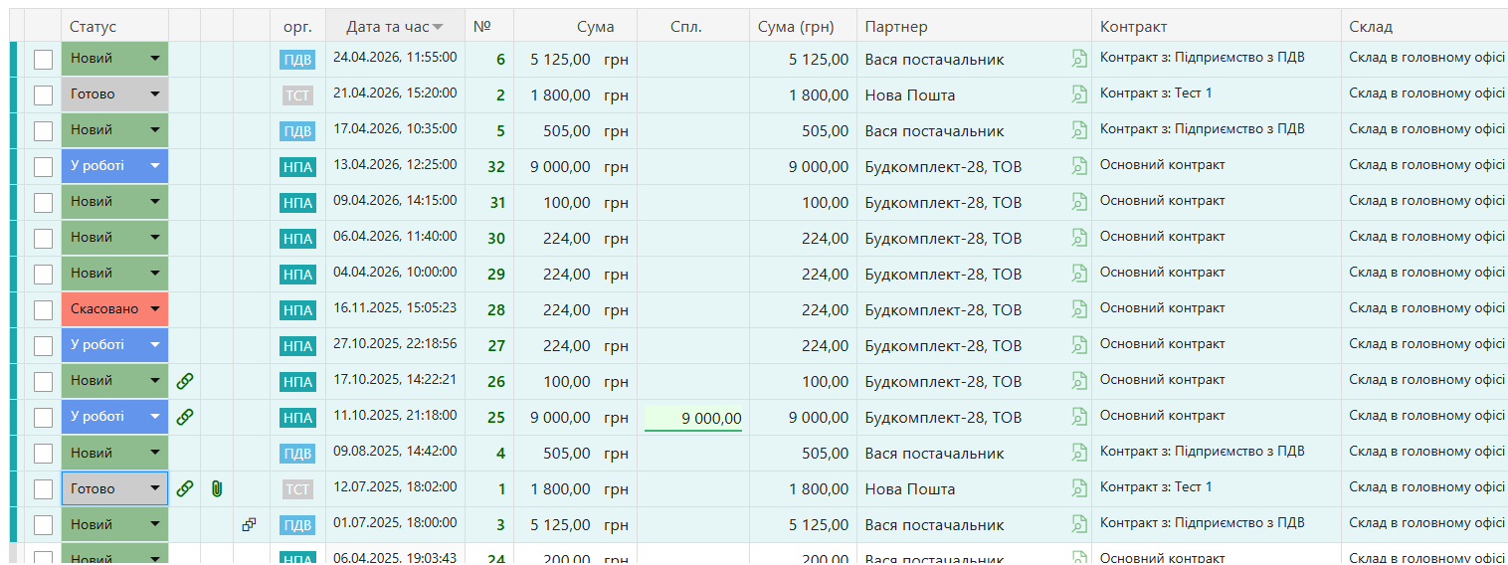Open the Новий status dropdown for order 6
Image resolution: width=1508 pixels, height=565 pixels.
click(x=114, y=59)
